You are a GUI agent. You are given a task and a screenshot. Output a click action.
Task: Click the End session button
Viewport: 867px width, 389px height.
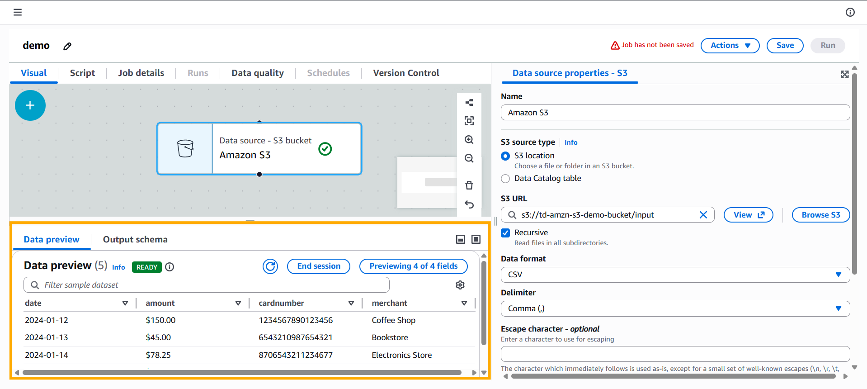pos(319,266)
